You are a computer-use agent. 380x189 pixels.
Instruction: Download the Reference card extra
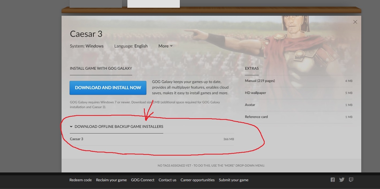pos(299,117)
